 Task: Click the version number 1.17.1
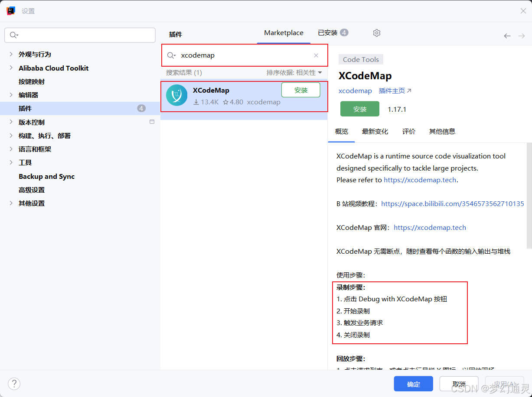coord(397,109)
